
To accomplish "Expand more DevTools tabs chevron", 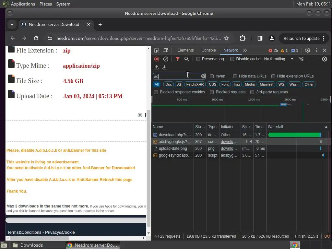I will [245, 50].
